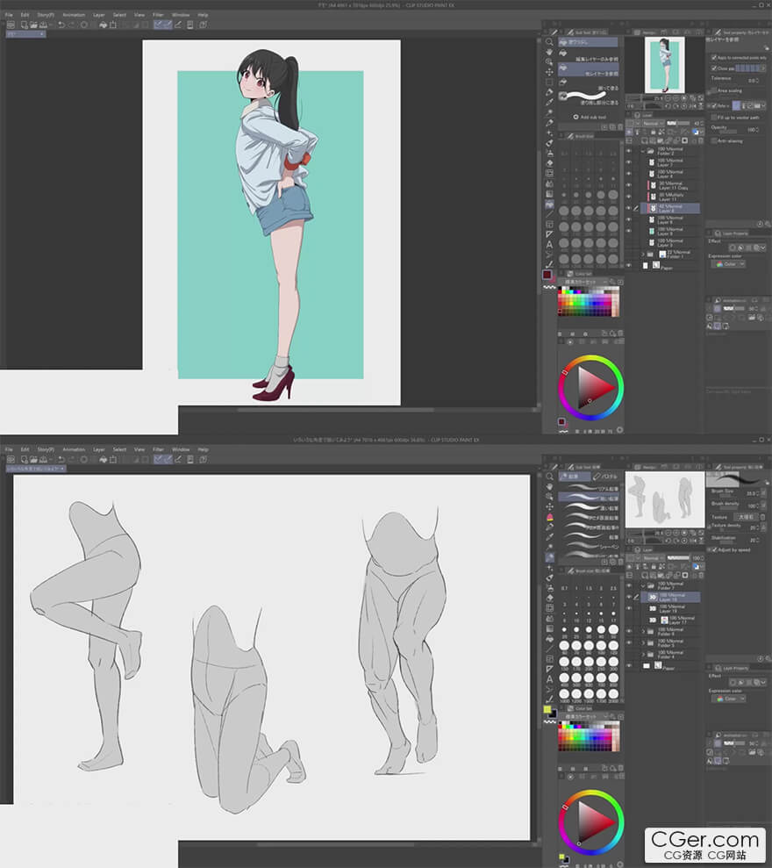Select the Paper layer in top layer list
This screenshot has height=868, width=772.
668,267
